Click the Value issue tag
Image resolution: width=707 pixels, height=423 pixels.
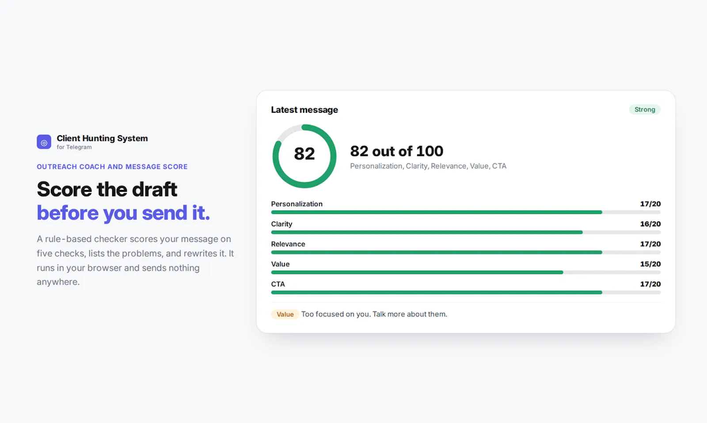pyautogui.click(x=285, y=314)
